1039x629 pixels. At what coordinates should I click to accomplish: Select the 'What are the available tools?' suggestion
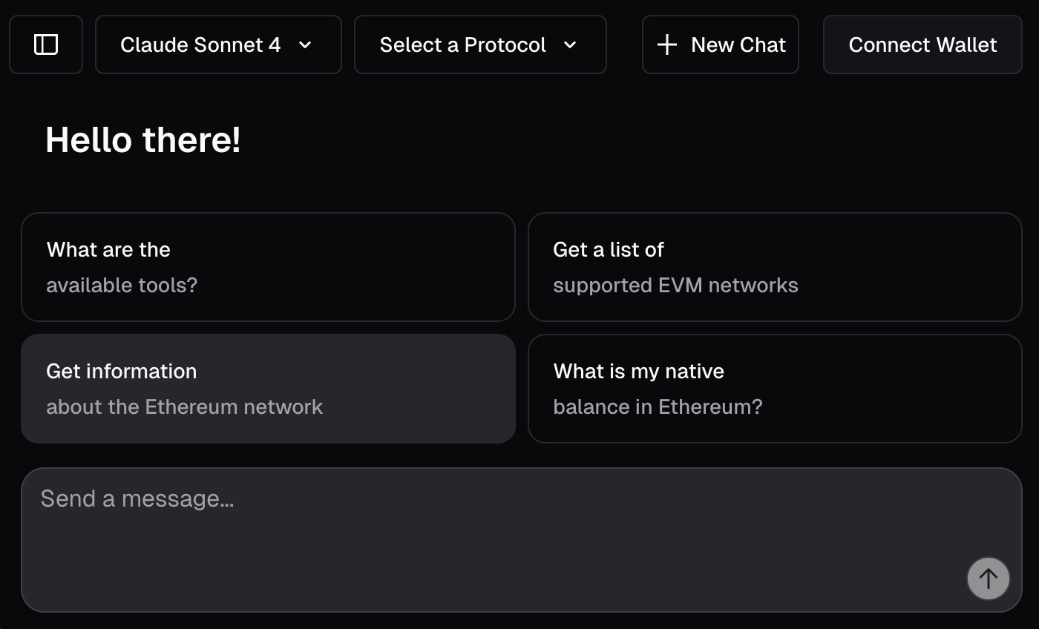tap(268, 267)
